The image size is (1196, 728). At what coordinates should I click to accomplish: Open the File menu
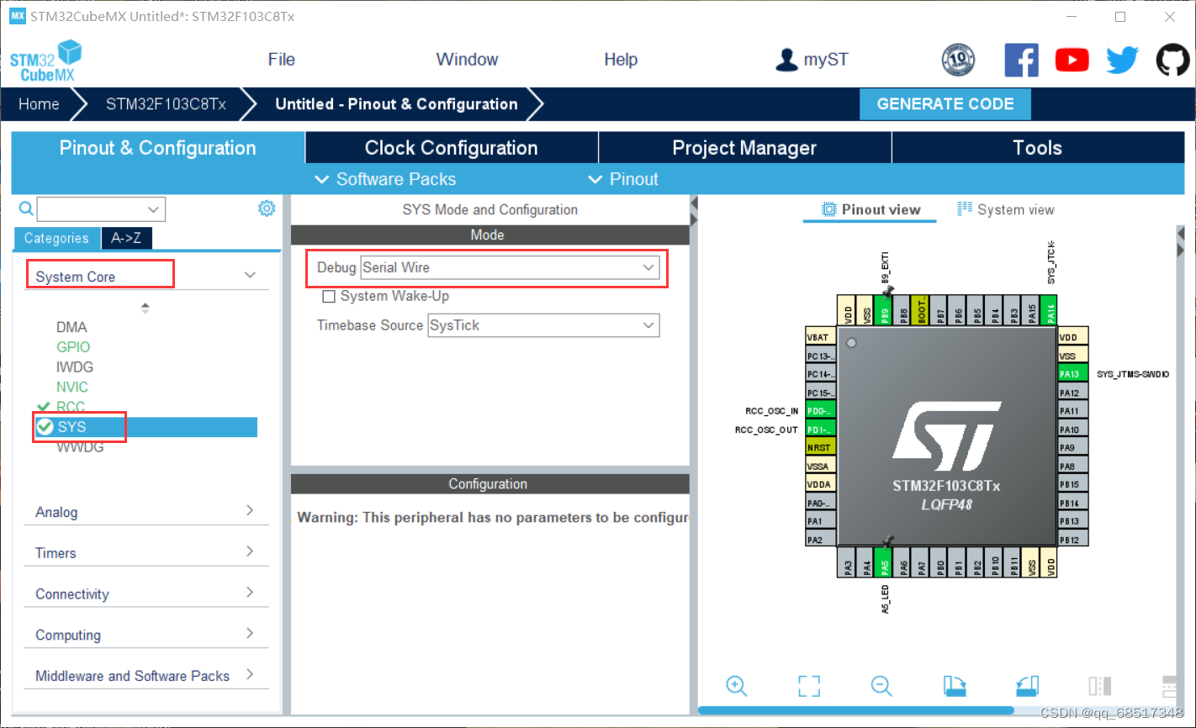point(281,59)
